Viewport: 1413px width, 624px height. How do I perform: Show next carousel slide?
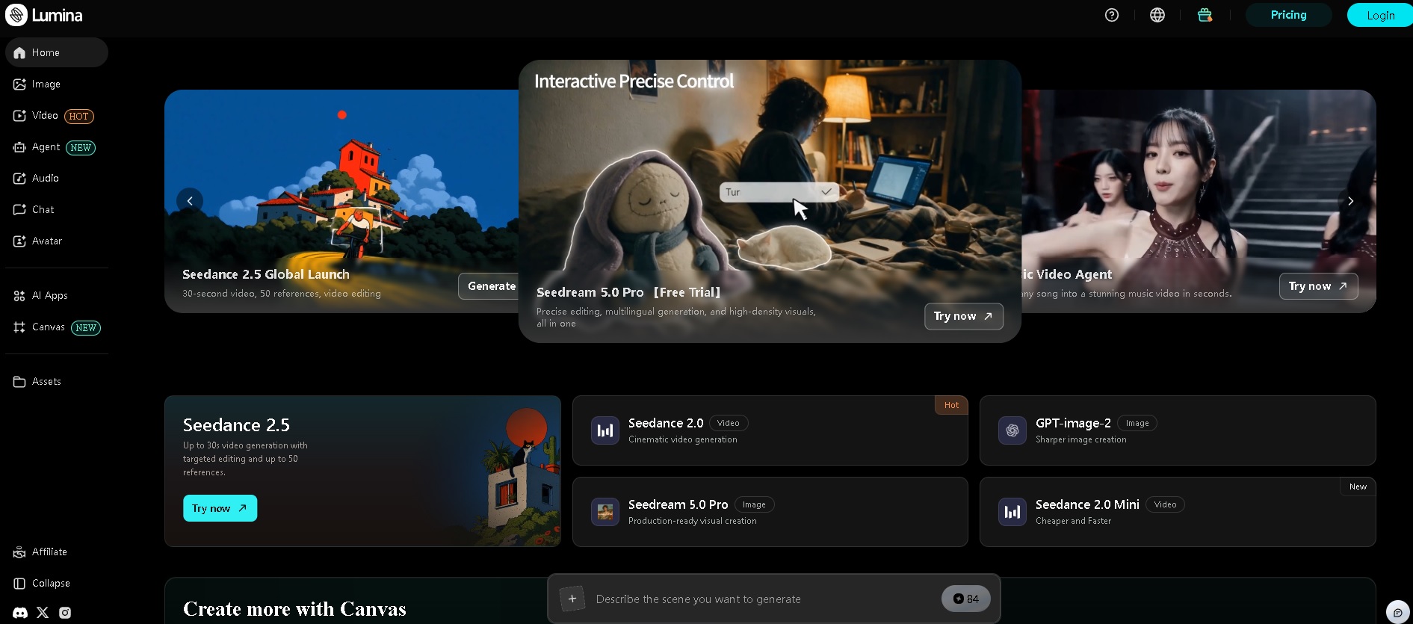(1350, 201)
